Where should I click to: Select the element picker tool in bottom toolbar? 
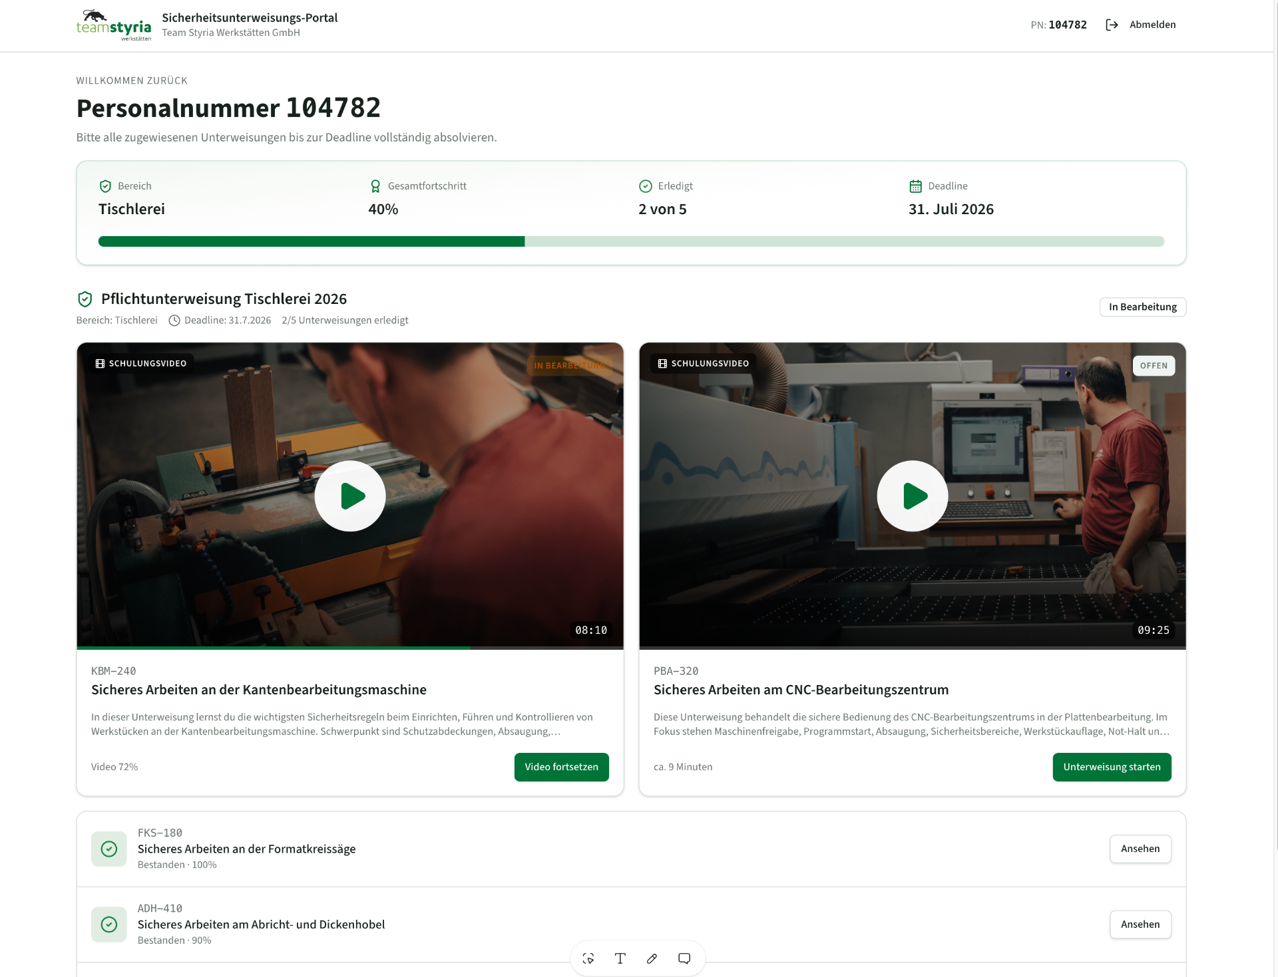click(x=588, y=958)
